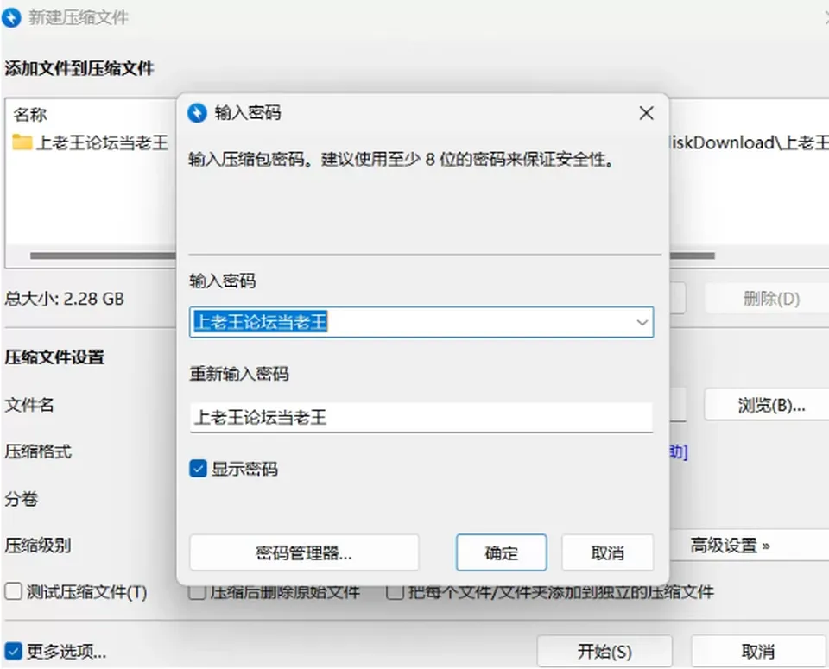
Task: Click the 分卷 label
Action: pyautogui.click(x=21, y=498)
